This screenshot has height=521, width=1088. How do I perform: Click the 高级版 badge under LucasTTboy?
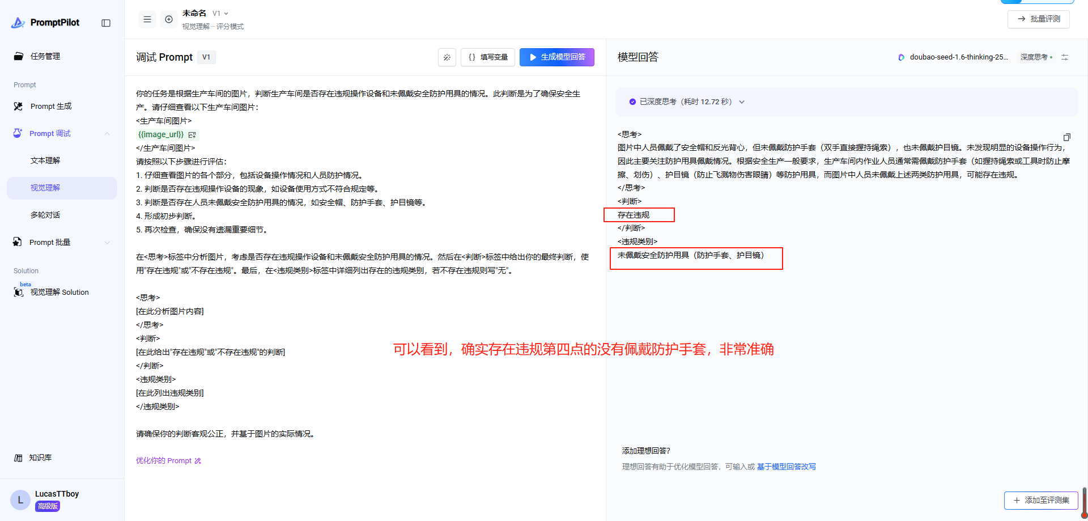[48, 506]
